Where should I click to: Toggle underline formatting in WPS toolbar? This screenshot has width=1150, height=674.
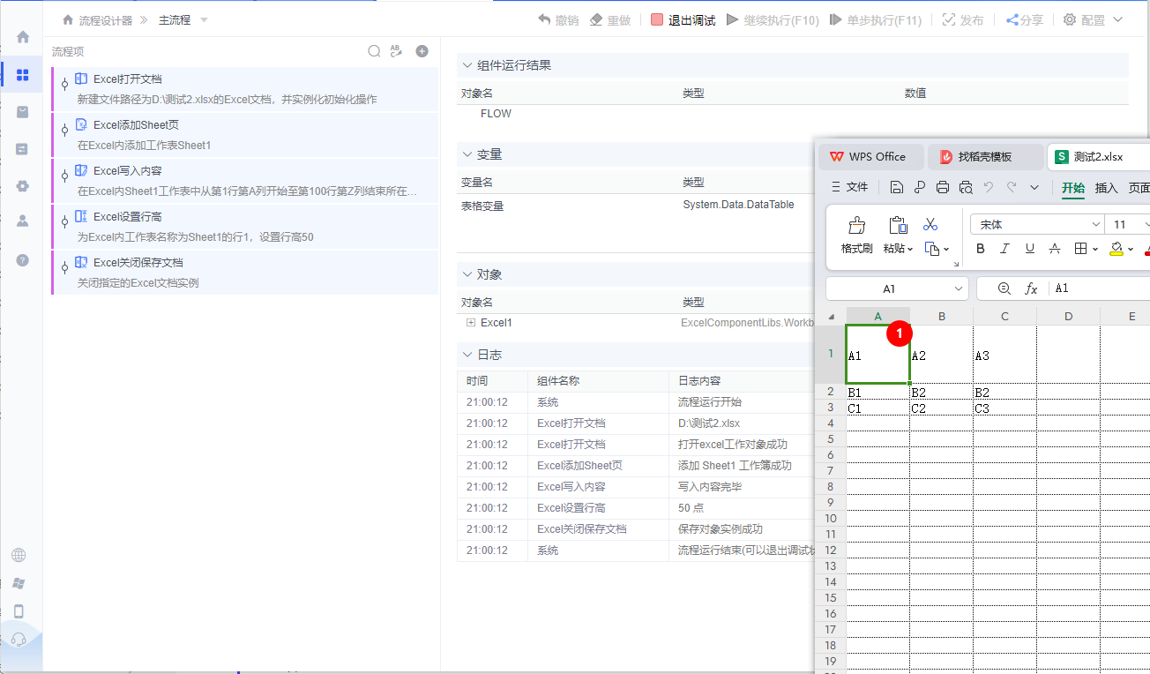(x=1028, y=248)
